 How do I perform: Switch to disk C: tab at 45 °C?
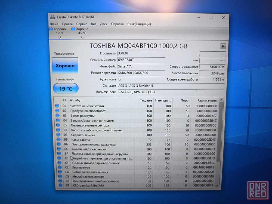82,33
